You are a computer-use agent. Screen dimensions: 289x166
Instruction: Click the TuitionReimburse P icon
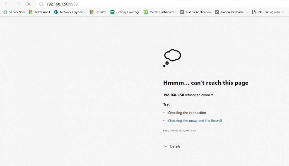(217, 12)
